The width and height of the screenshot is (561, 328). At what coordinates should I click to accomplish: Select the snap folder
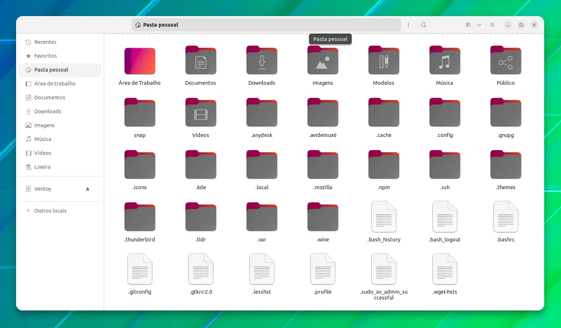[x=140, y=112]
